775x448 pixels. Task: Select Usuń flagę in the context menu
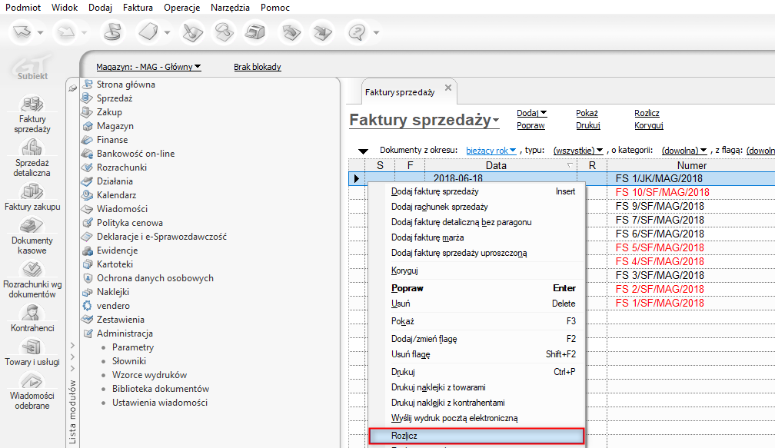coord(477,354)
